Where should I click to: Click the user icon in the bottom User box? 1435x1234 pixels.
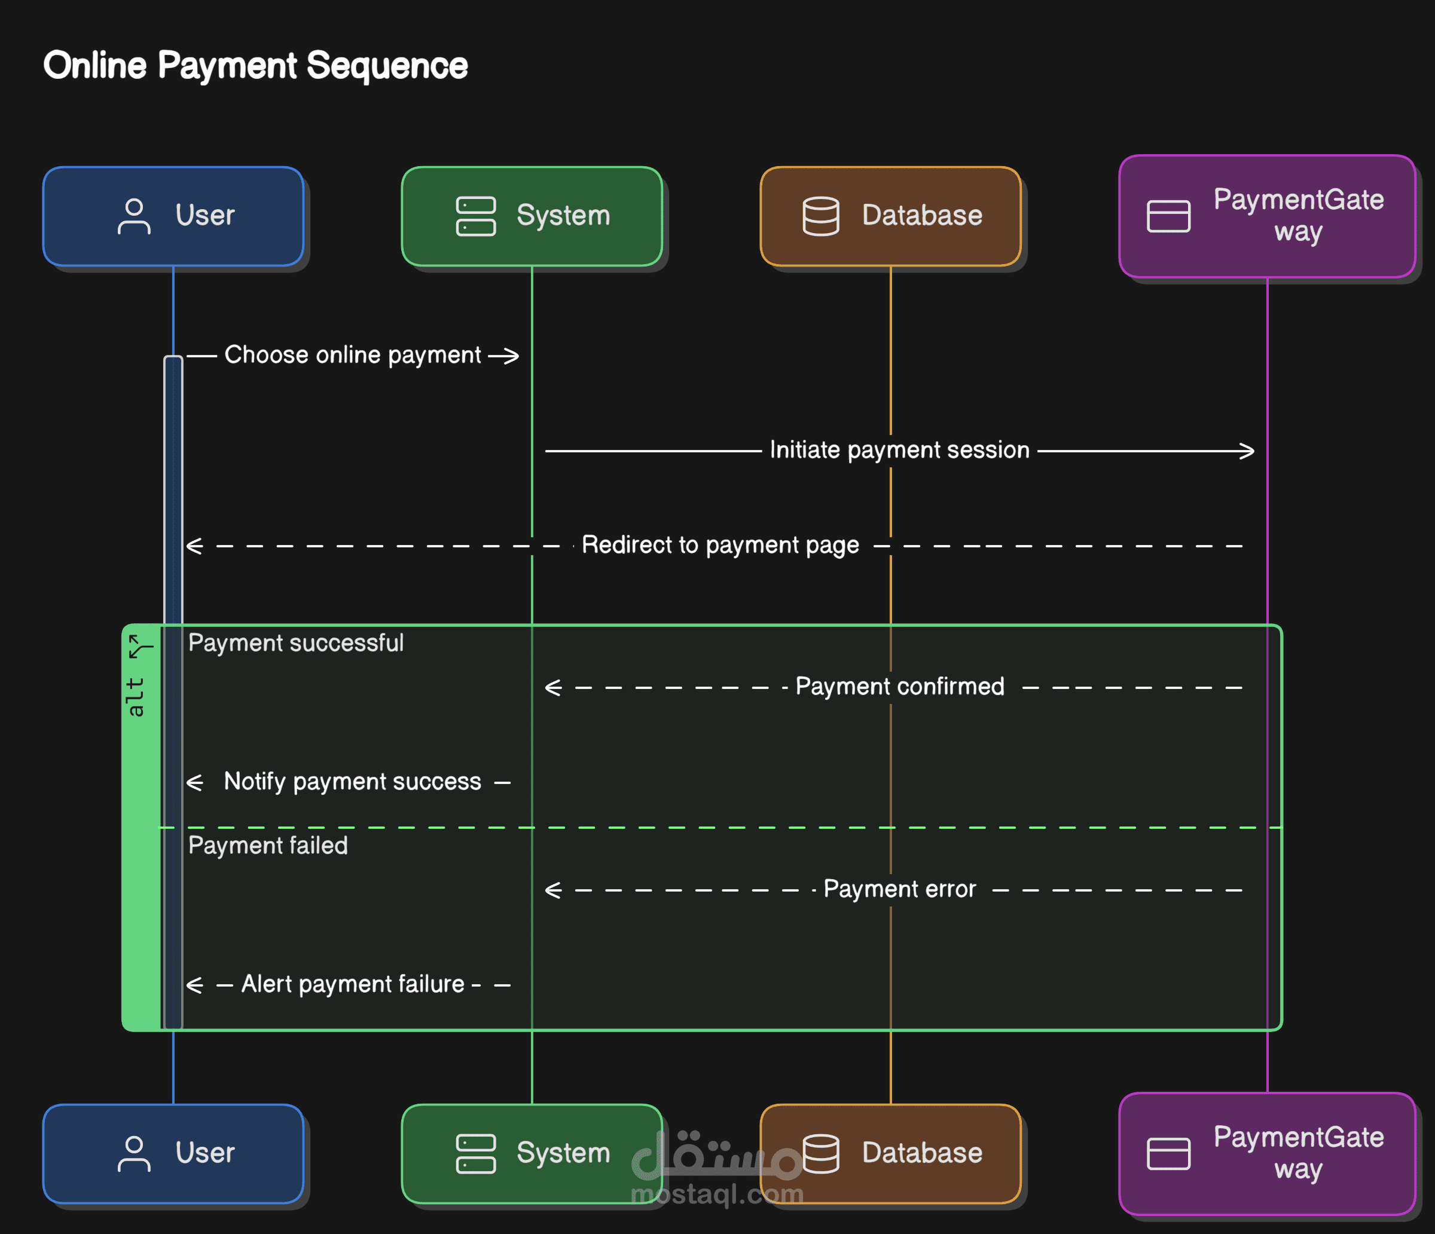click(134, 1154)
